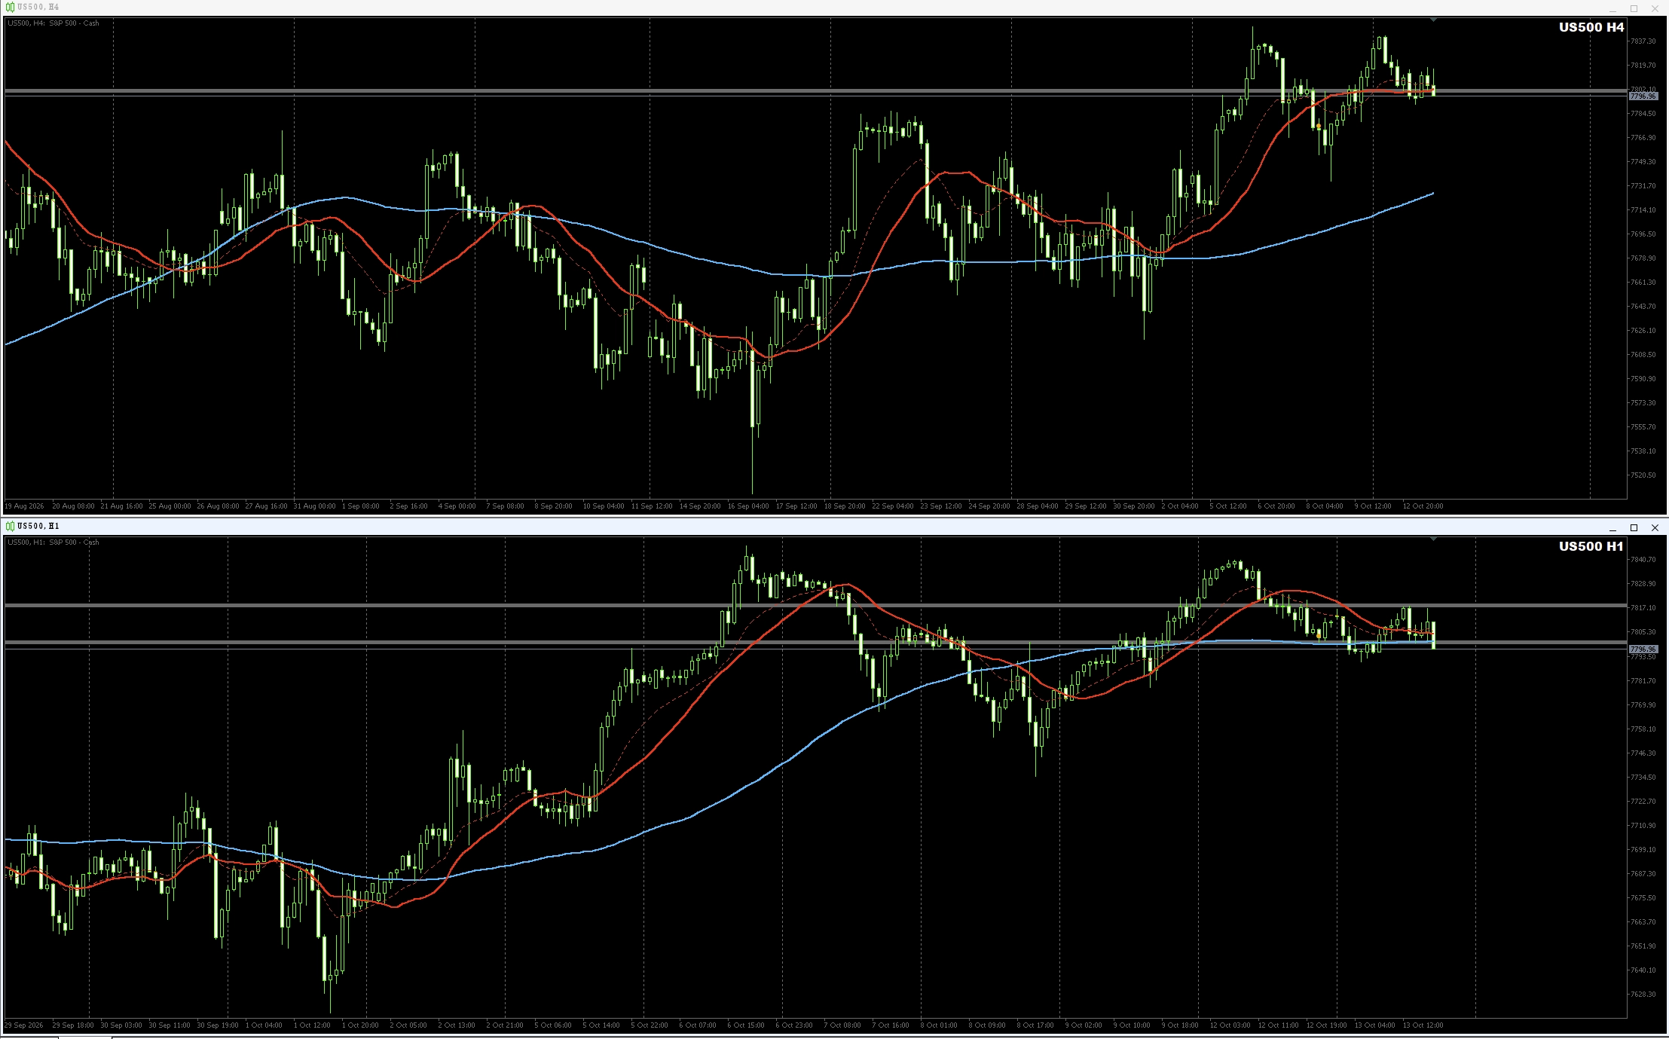
Task: Click 'US500, H4: S&P 500 - Cash' chart description
Action: (x=53, y=23)
